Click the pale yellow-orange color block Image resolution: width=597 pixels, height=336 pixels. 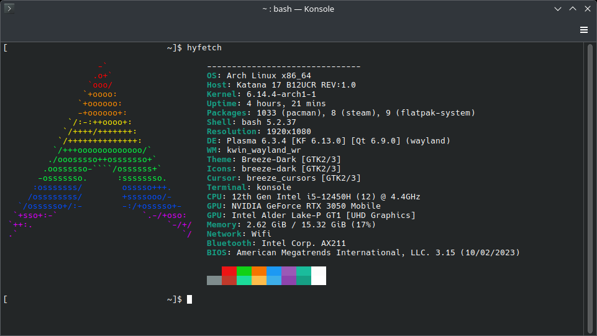259,281
